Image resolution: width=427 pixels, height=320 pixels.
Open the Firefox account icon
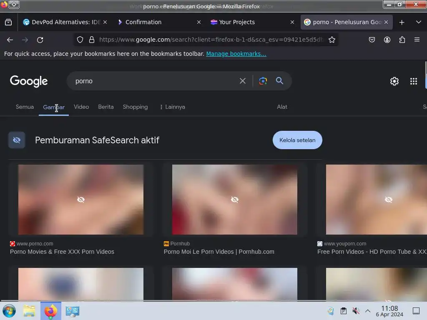pos(387,40)
